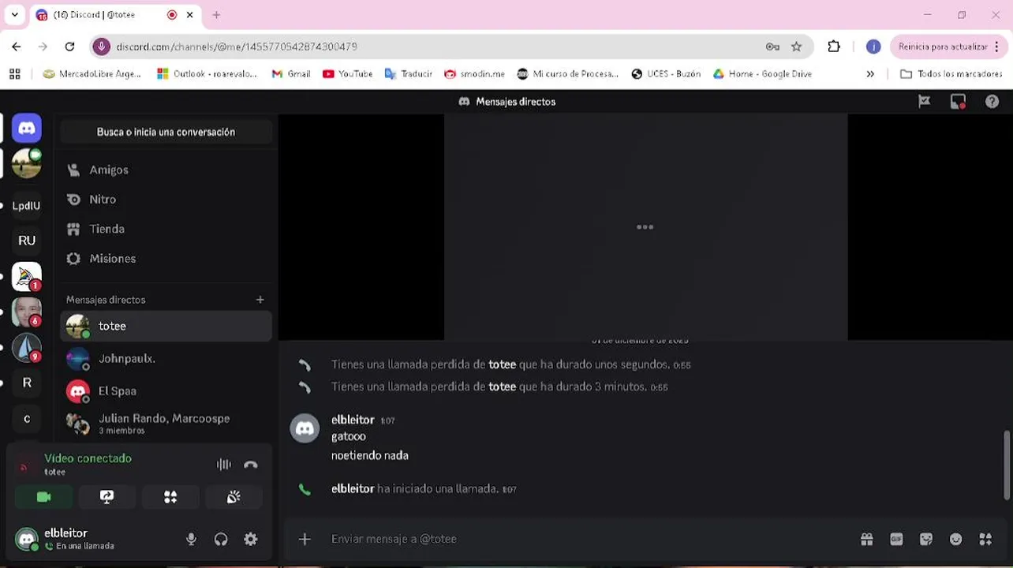Open the Amigos section
This screenshot has width=1013, height=568.
click(166, 170)
